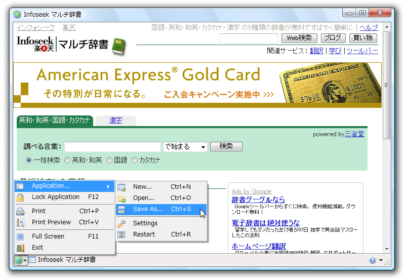Screen dimensions: 405x279
Task: Click the ブログ button
Action: click(x=333, y=38)
